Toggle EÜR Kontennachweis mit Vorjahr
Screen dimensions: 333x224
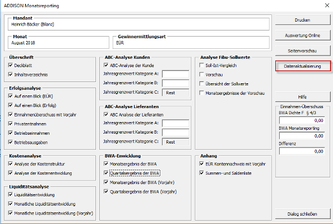[201, 164]
